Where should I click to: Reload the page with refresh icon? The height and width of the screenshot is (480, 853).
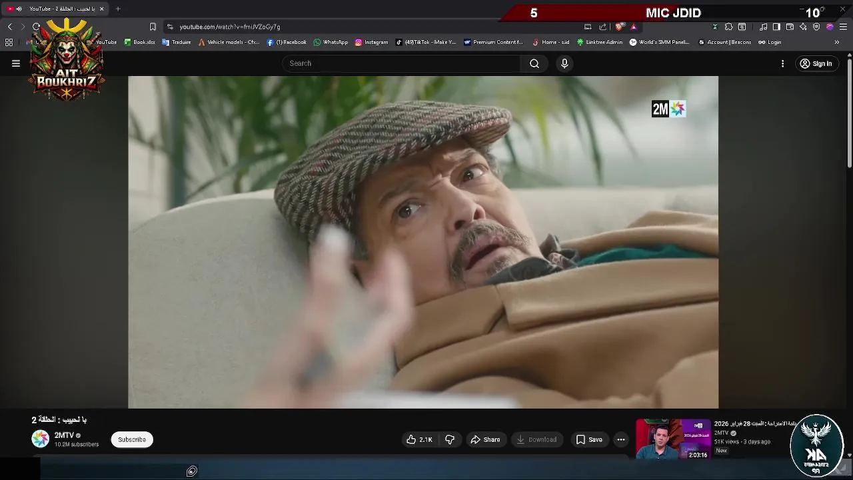[x=36, y=27]
